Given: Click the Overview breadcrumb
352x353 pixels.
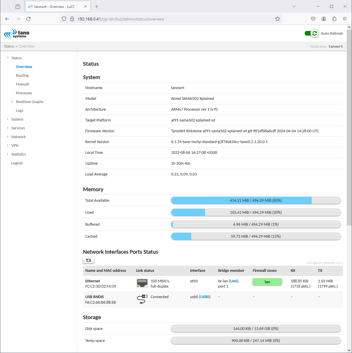Looking at the screenshot, I should 27,46.
